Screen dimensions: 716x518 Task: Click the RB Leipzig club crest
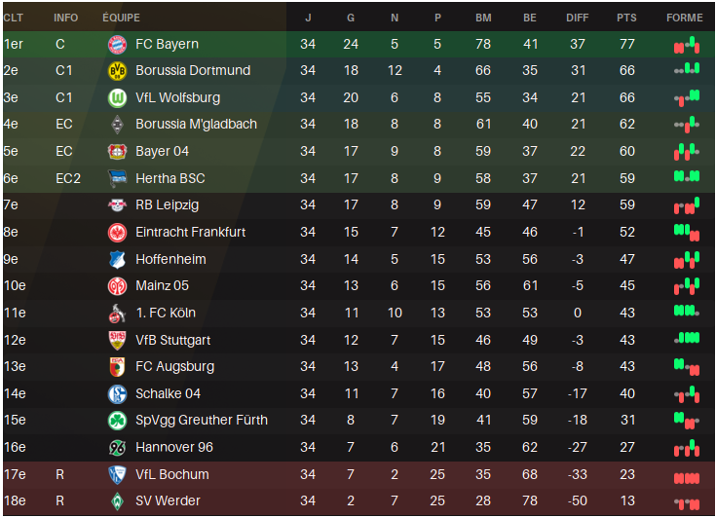tap(118, 205)
